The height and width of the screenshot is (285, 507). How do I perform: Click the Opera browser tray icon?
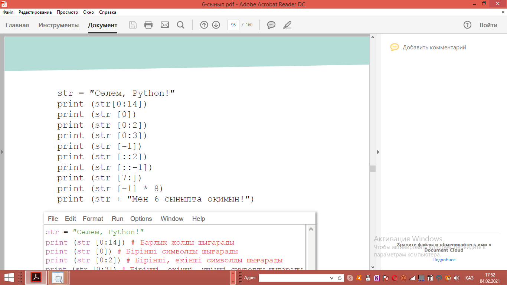point(395,278)
